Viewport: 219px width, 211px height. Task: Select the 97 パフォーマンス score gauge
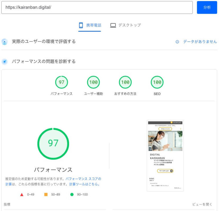pos(62,82)
